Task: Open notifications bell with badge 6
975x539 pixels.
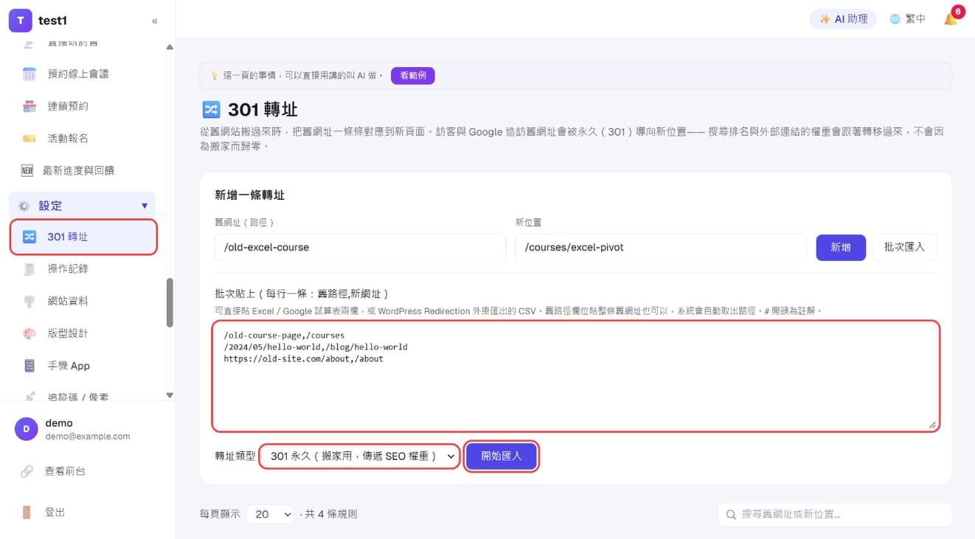Action: [951, 18]
